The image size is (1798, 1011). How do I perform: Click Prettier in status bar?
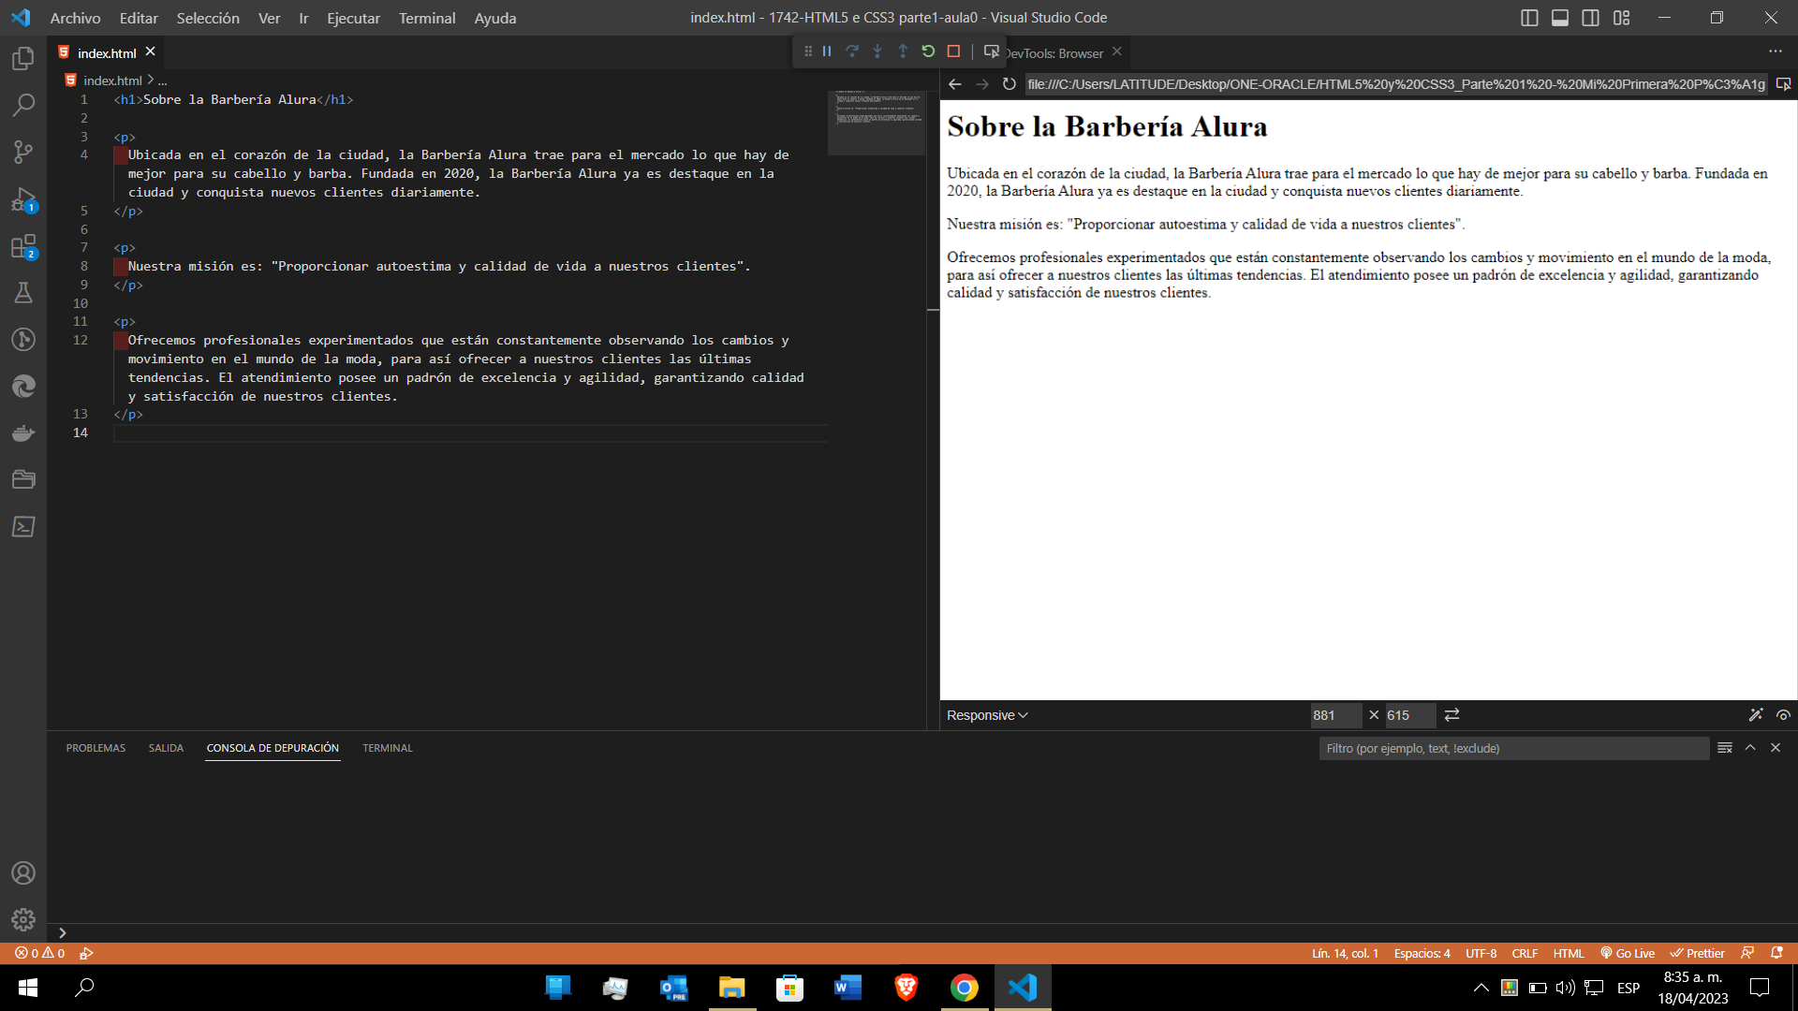[x=1698, y=953]
